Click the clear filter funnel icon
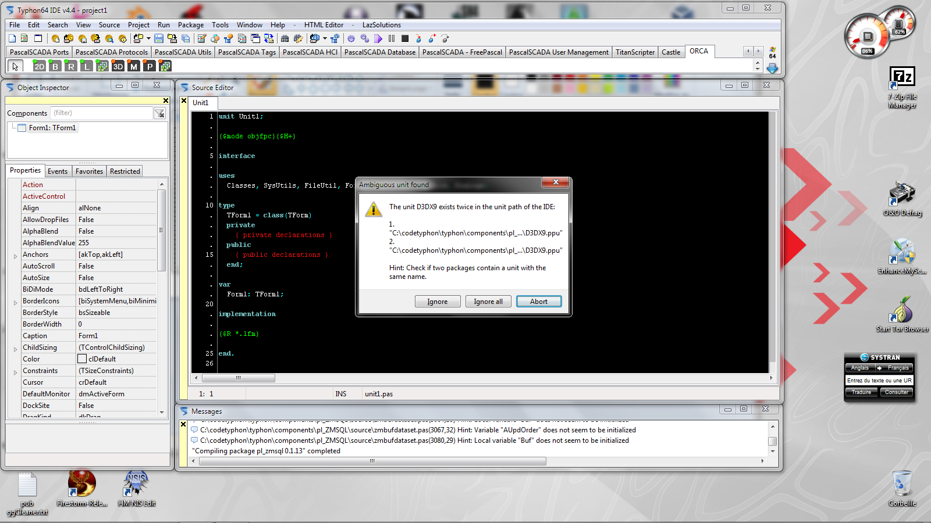 coord(159,113)
